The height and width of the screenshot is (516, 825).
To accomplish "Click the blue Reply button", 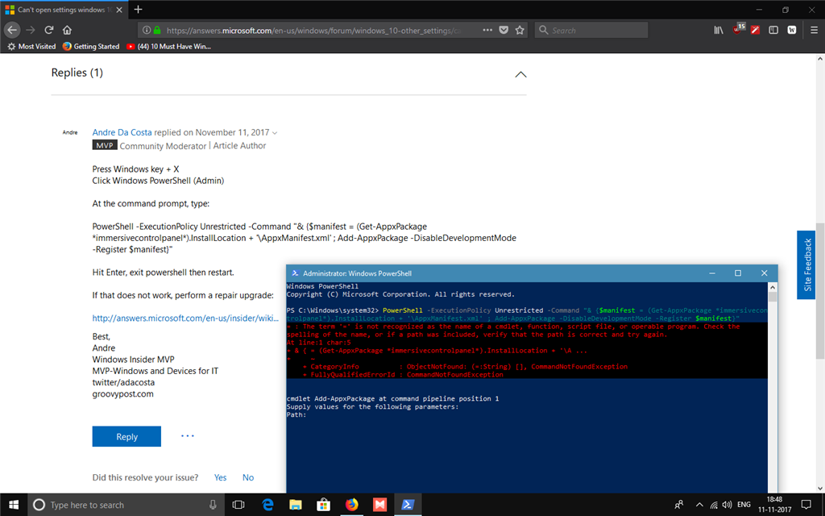I will (x=126, y=436).
